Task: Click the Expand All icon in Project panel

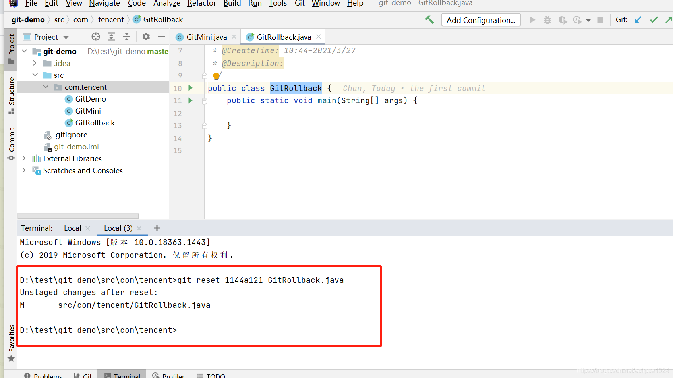Action: pyautogui.click(x=111, y=37)
